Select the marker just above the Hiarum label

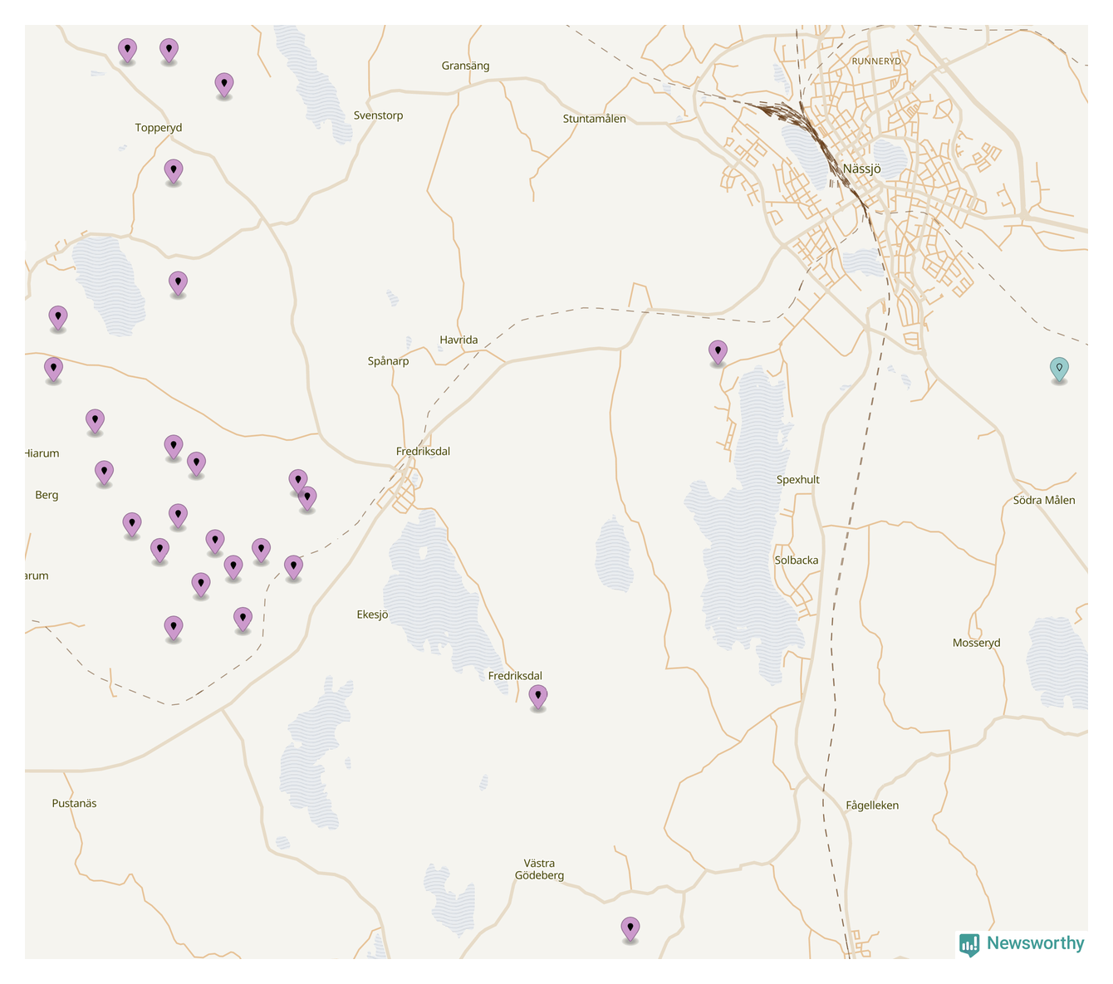tap(95, 420)
